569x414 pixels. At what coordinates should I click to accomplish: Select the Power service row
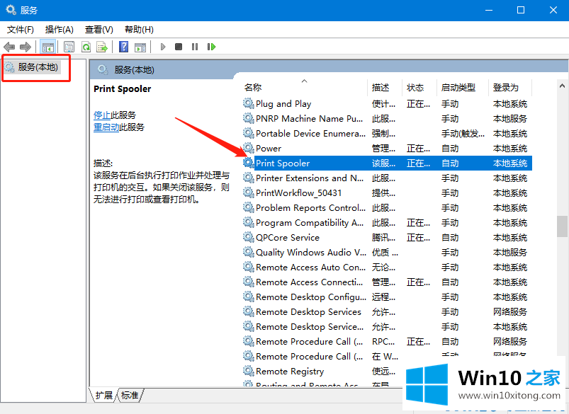(387, 149)
